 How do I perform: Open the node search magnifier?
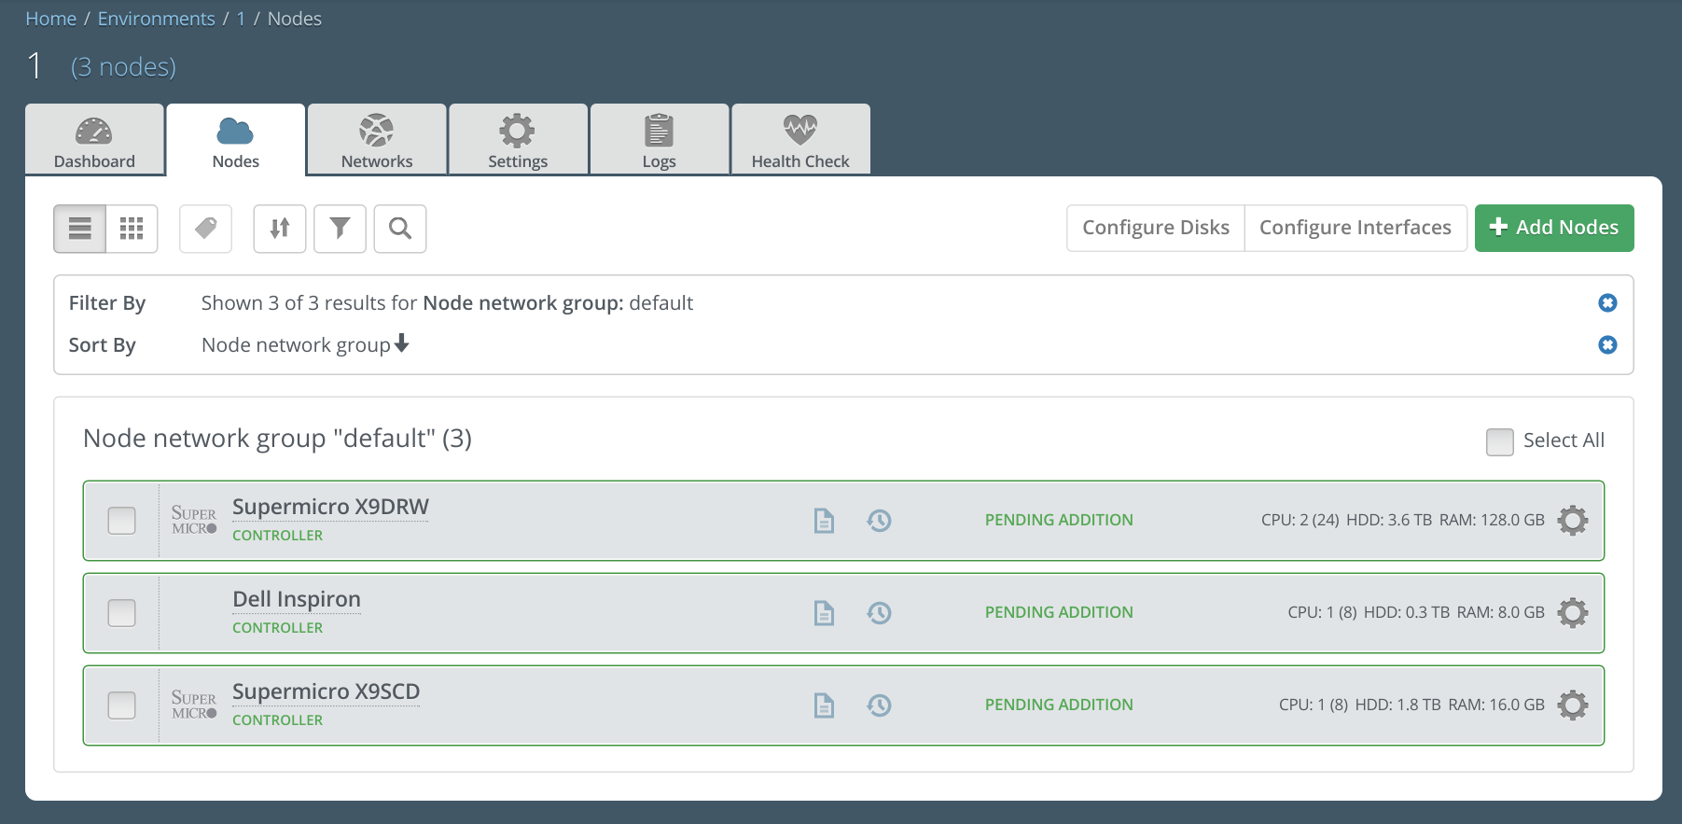400,229
